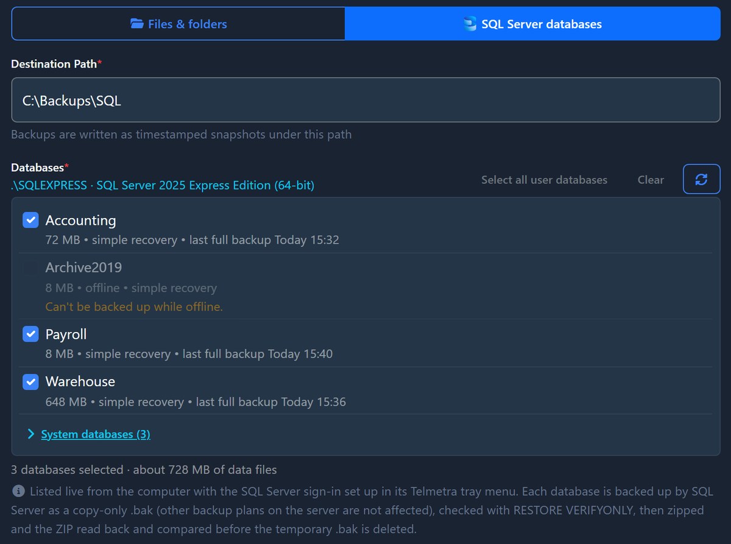Click the info icon beside the Listed live note

tap(18, 491)
